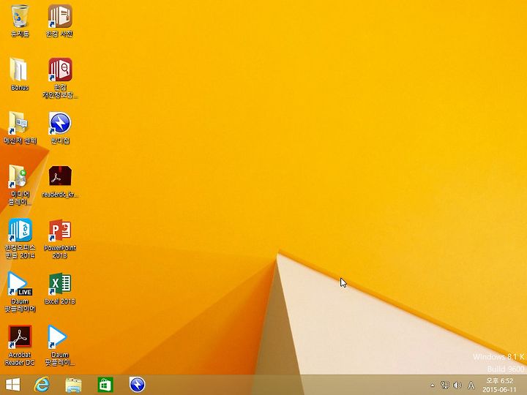
Task: Open the Windows Store taskbar icon
Action: tap(105, 385)
